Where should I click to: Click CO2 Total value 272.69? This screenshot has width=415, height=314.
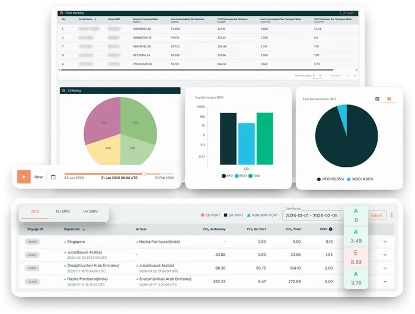click(295, 282)
